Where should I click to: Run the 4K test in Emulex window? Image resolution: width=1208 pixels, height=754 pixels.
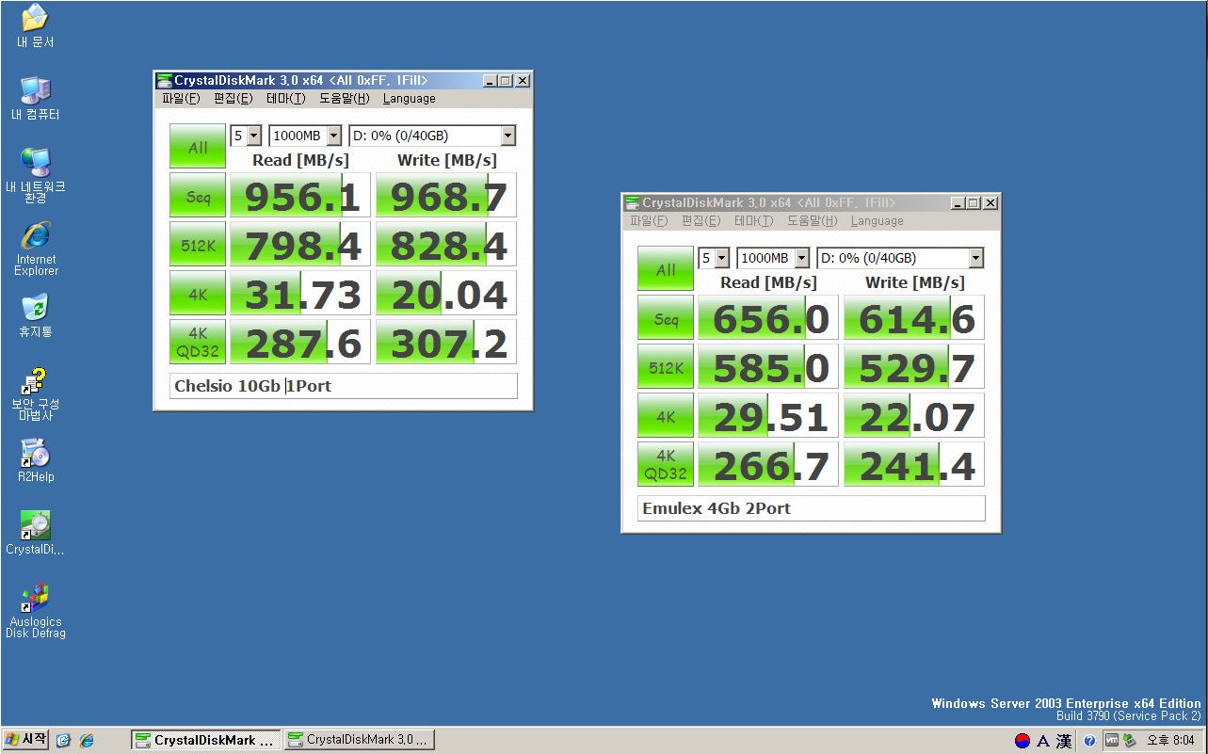tap(666, 417)
